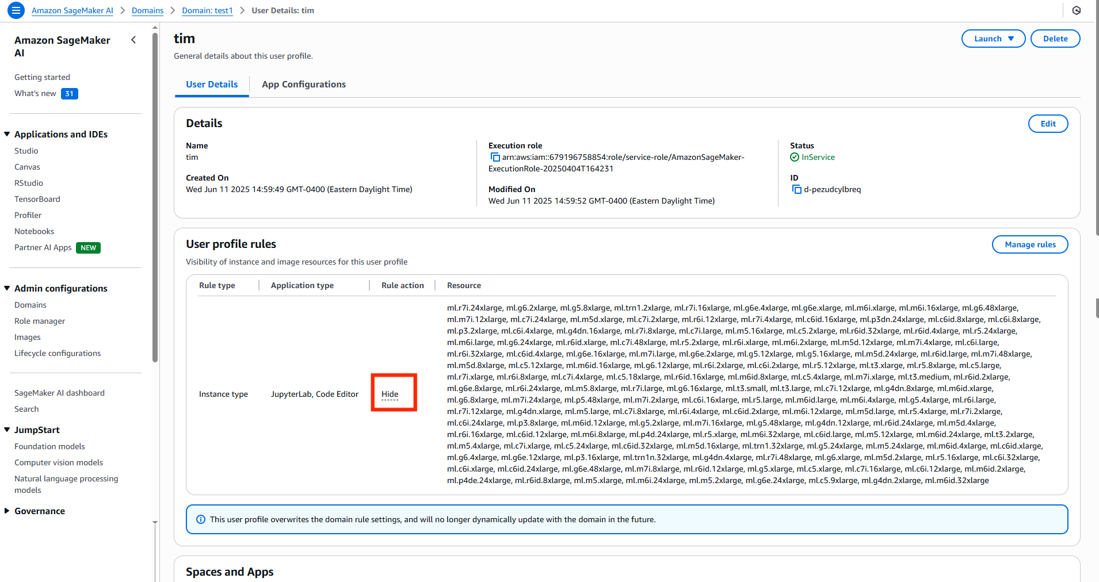Open Canvas from the sidebar
Screen dimensions: 1099x582
(x=27, y=167)
